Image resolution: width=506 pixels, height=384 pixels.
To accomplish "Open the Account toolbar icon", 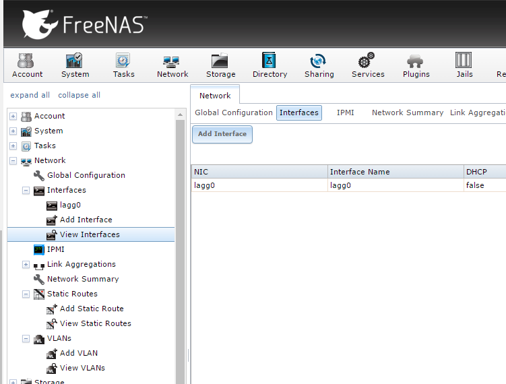I will coord(27,65).
